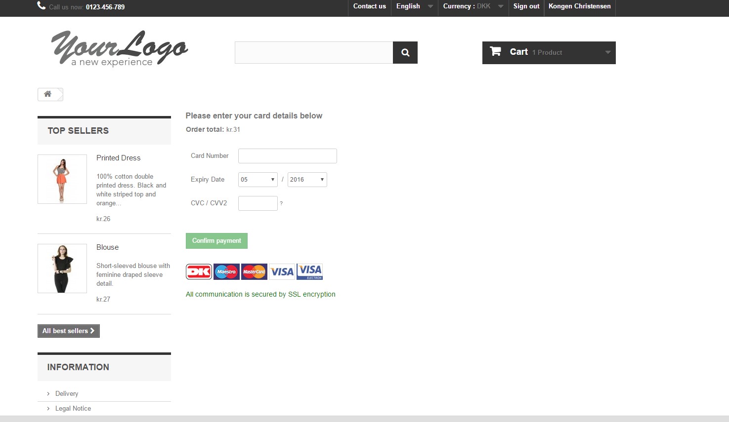
Task: Open the Currency DKK dropdown
Action: pyautogui.click(x=473, y=6)
